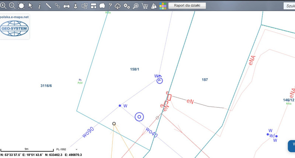Click the zoom in magnifier tool
Image resolution: width=295 pixels, height=158 pixels.
tap(3, 6)
